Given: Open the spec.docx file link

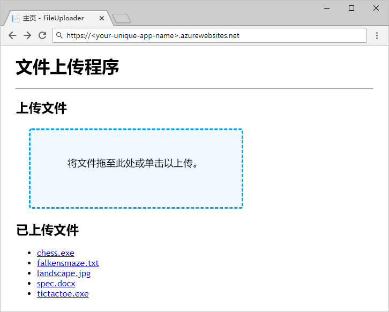Looking at the screenshot, I should click(56, 284).
